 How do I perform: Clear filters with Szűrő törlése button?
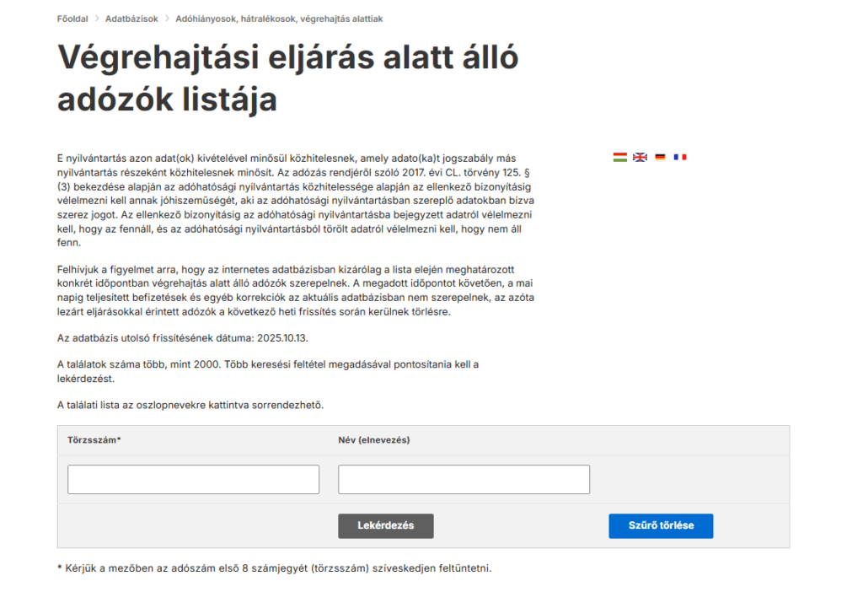(661, 525)
